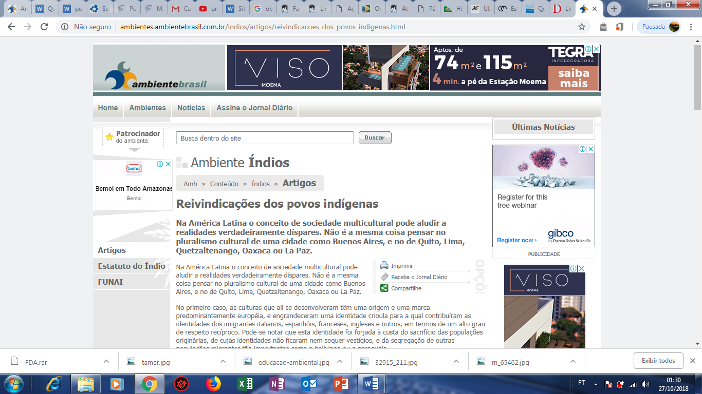Click the Exibir todos downloads button
The width and height of the screenshot is (702, 394).
click(x=658, y=361)
